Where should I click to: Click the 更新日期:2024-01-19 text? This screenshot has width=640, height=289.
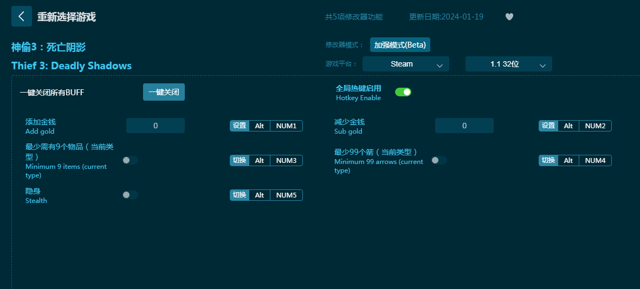tap(446, 17)
